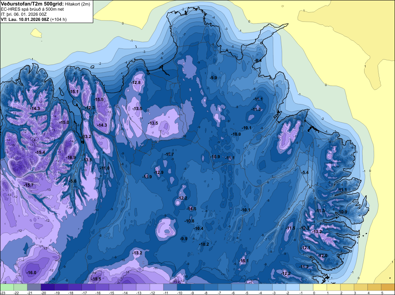Click the valid time 'VT: Lau. 10.01.2026 08Z'
The width and height of the screenshot is (395, 295).
(25, 19)
